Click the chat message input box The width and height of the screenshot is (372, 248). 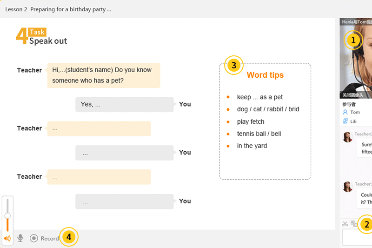coord(357,237)
